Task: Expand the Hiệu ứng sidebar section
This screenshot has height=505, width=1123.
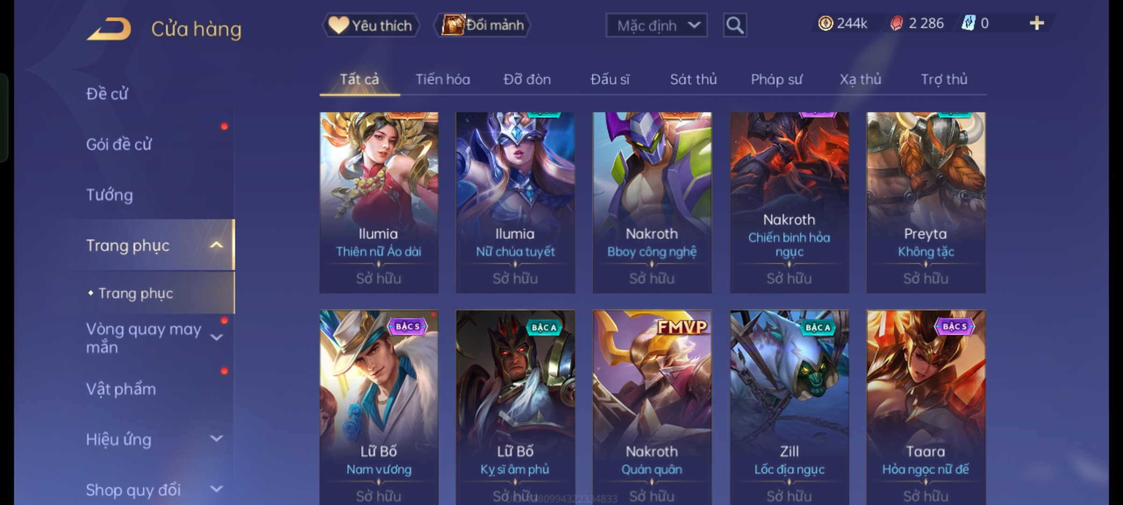Action: pyautogui.click(x=216, y=439)
